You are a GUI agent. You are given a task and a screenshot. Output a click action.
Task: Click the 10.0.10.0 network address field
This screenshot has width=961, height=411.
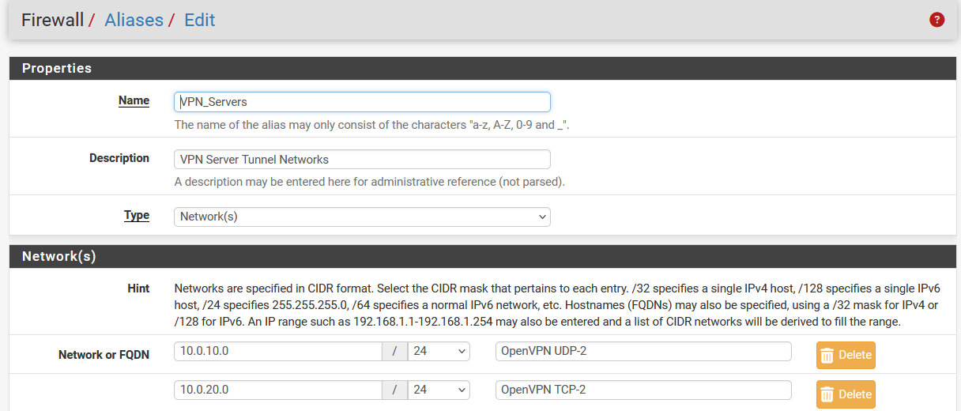[278, 351]
